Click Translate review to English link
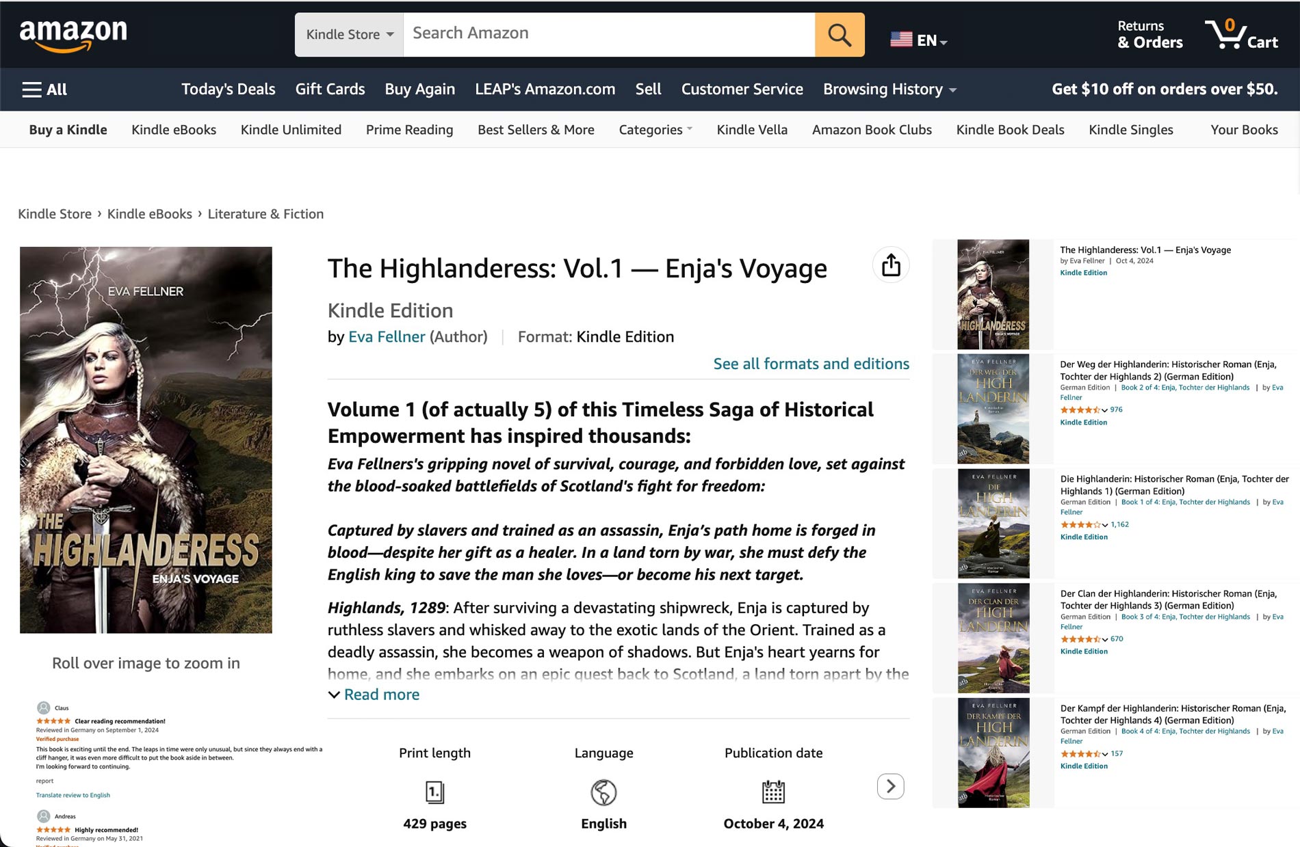 pos(73,795)
